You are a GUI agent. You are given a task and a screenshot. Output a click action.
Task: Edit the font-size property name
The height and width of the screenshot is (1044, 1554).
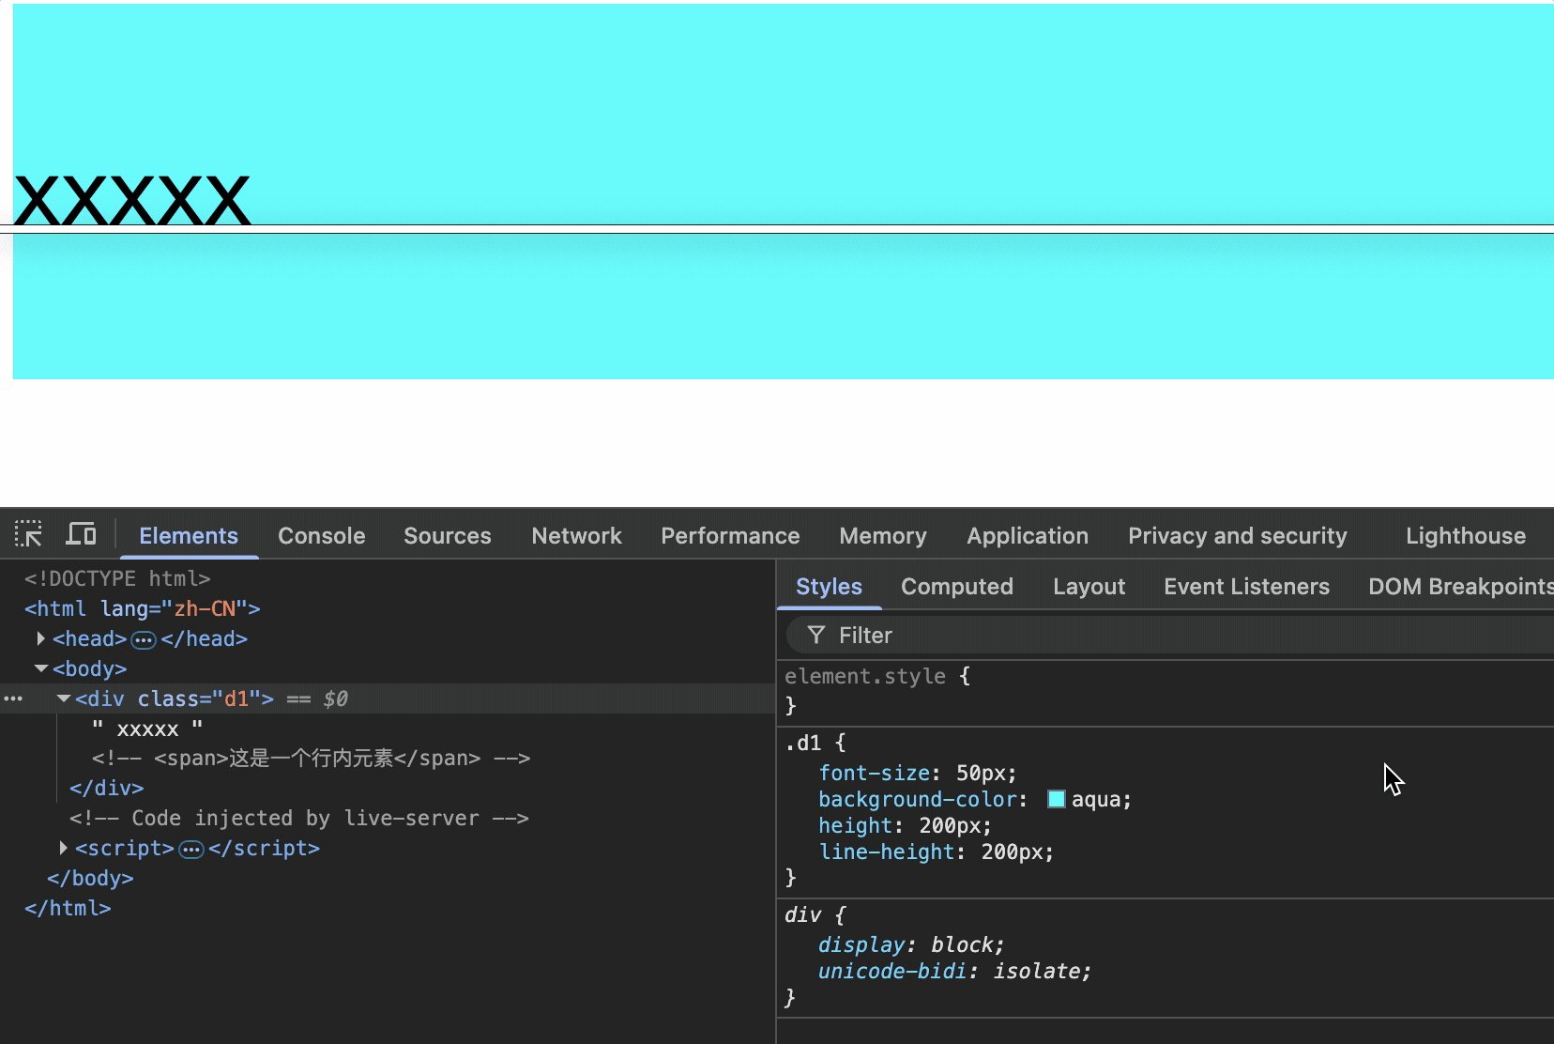[875, 774]
